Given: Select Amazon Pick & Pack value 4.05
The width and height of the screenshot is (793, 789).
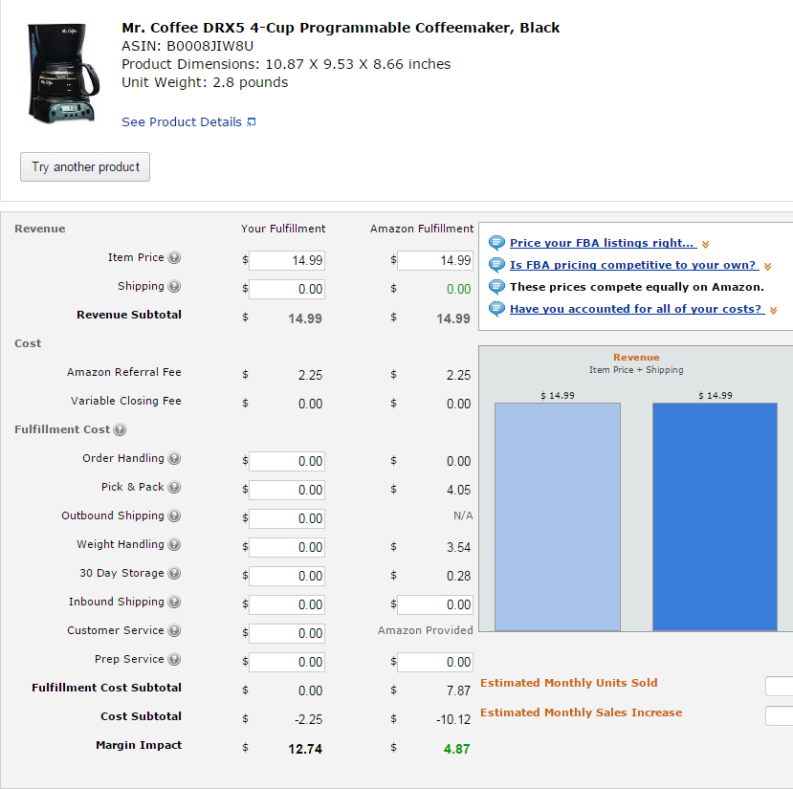Looking at the screenshot, I should tap(458, 490).
